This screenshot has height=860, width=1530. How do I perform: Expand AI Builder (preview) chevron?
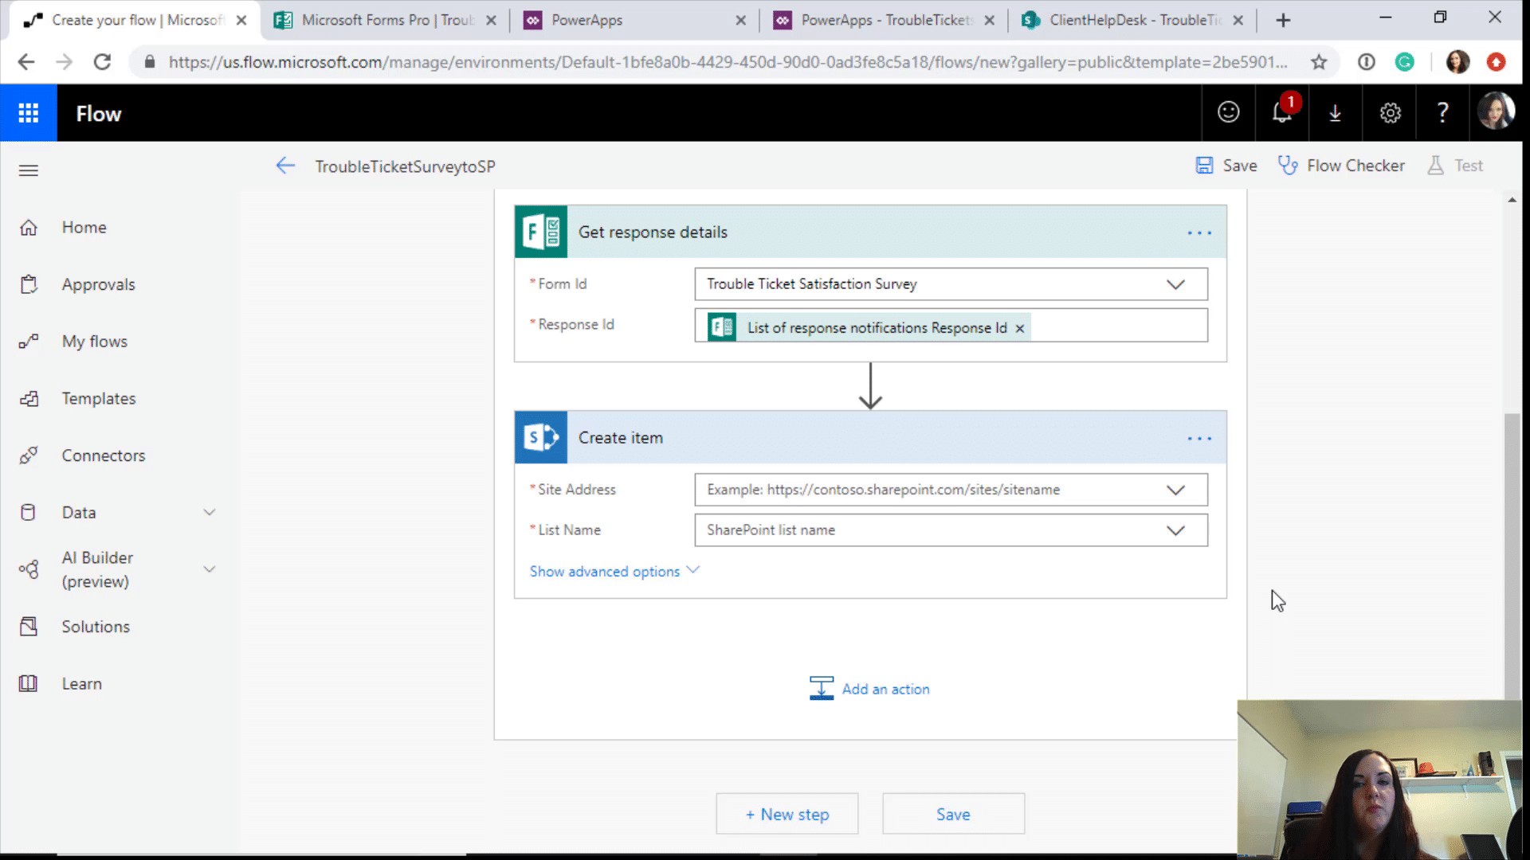point(210,569)
